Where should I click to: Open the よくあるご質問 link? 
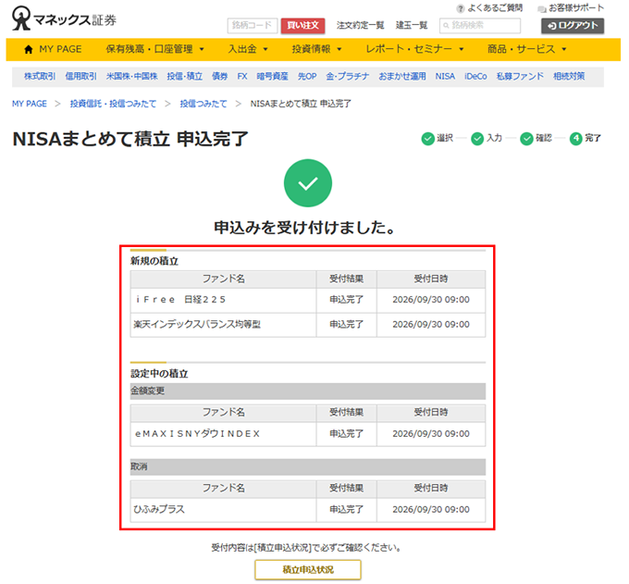click(x=495, y=8)
